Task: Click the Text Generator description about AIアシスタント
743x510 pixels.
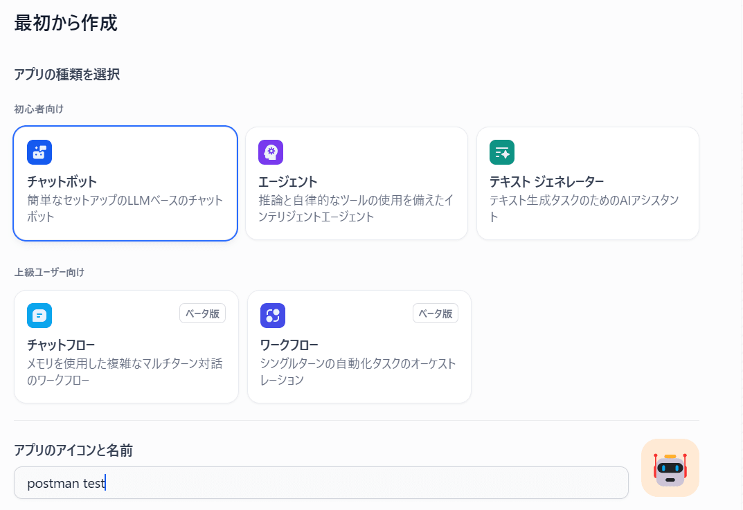Action: coord(584,208)
